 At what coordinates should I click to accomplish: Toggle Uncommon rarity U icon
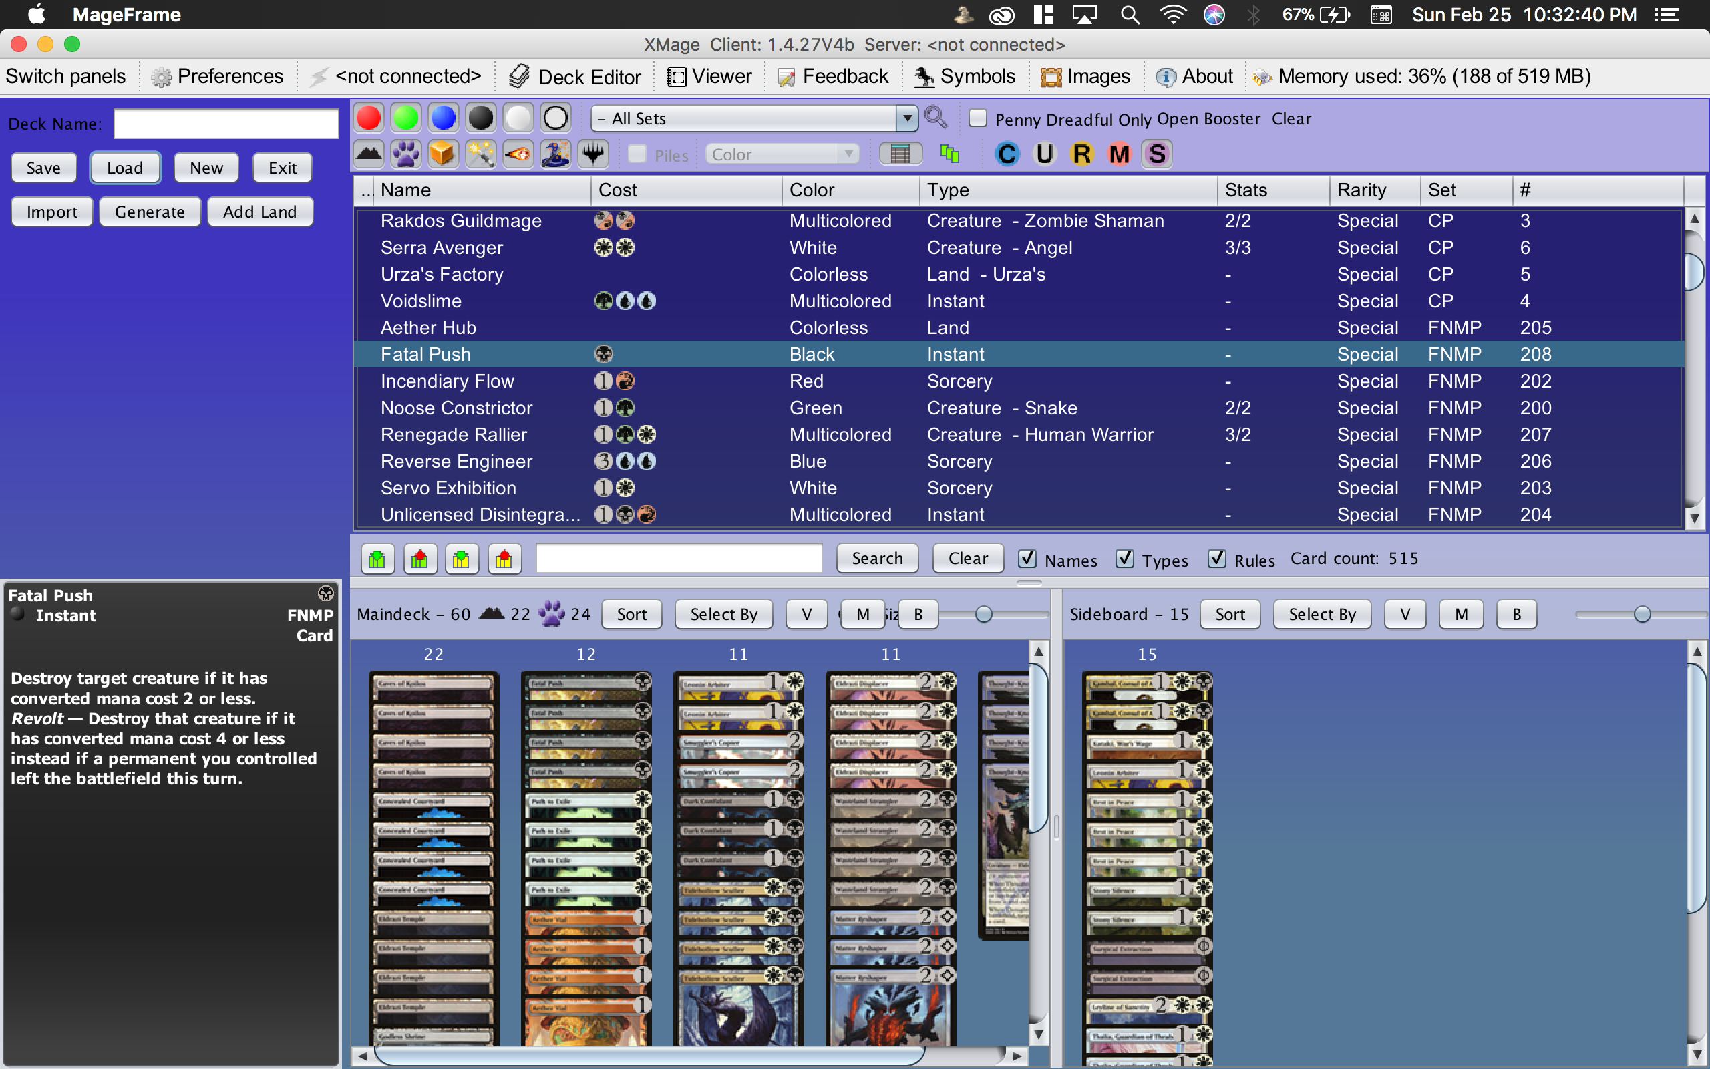coord(1045,154)
